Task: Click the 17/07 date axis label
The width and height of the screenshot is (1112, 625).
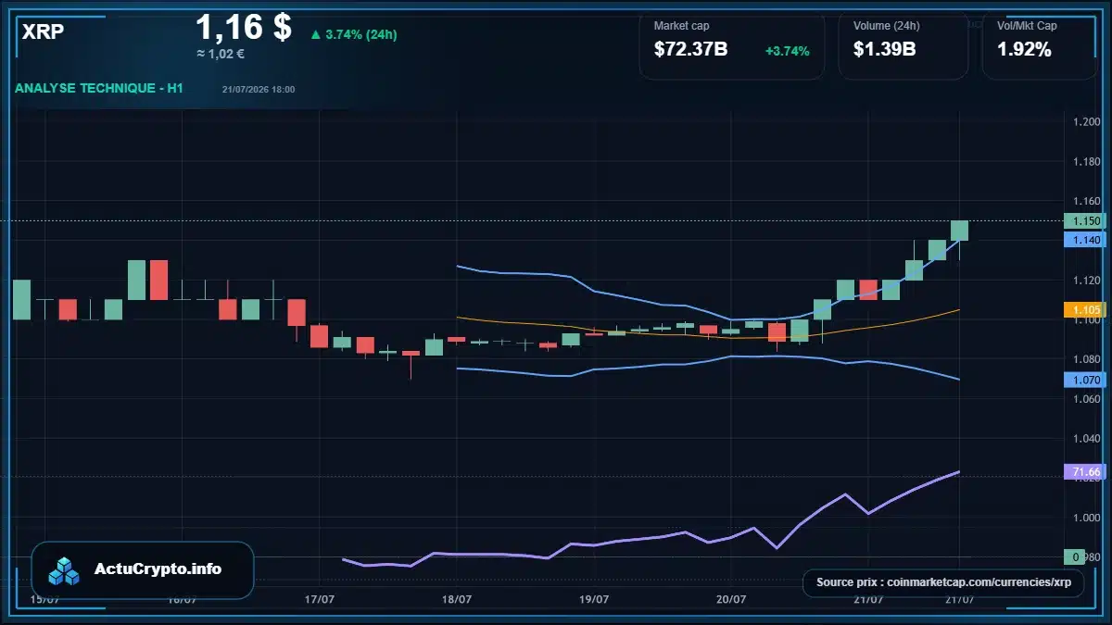Action: [x=319, y=599]
